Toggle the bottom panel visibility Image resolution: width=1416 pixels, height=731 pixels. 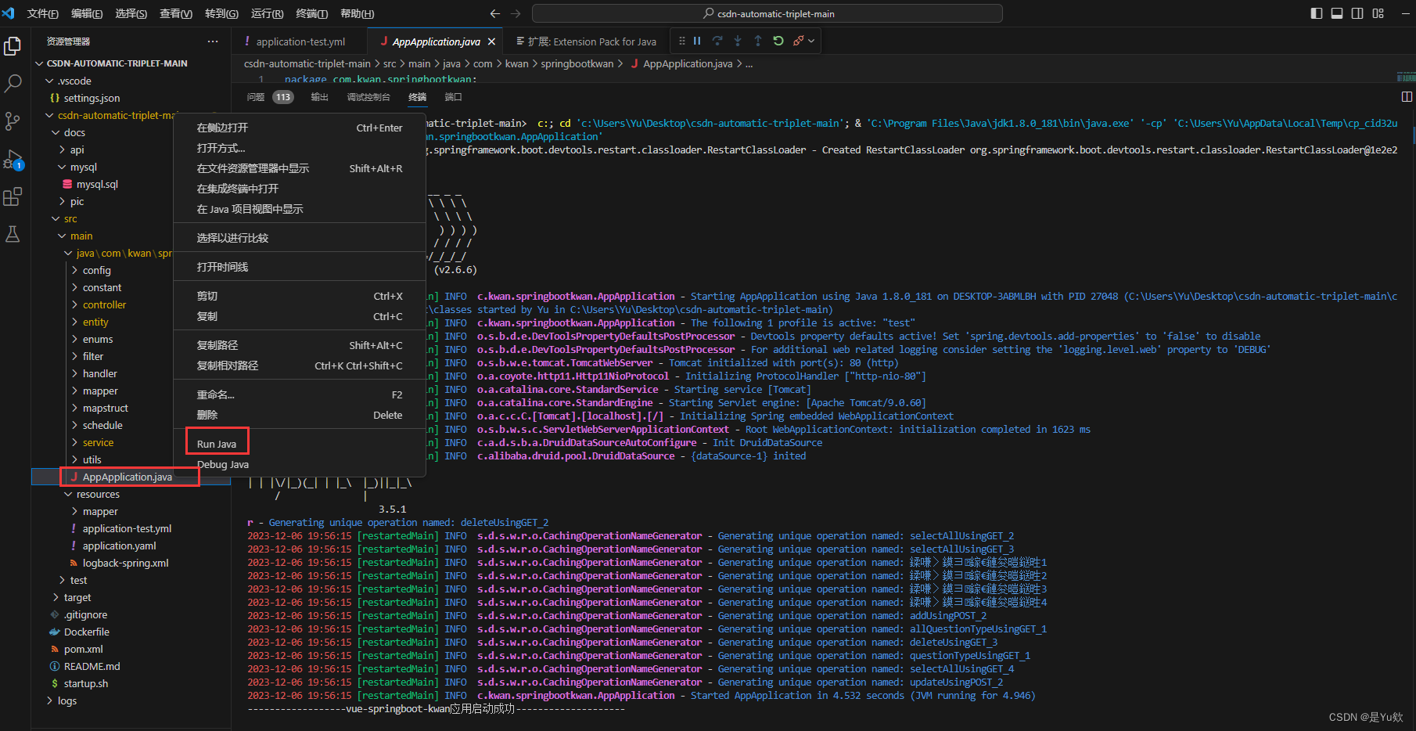1336,13
